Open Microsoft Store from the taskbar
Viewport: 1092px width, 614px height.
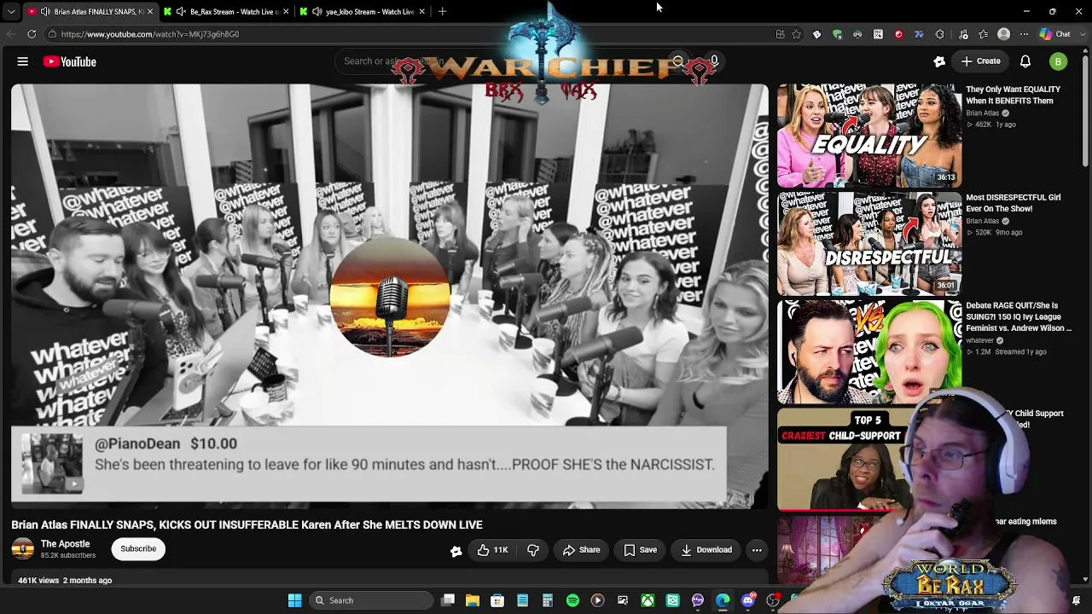coord(497,600)
